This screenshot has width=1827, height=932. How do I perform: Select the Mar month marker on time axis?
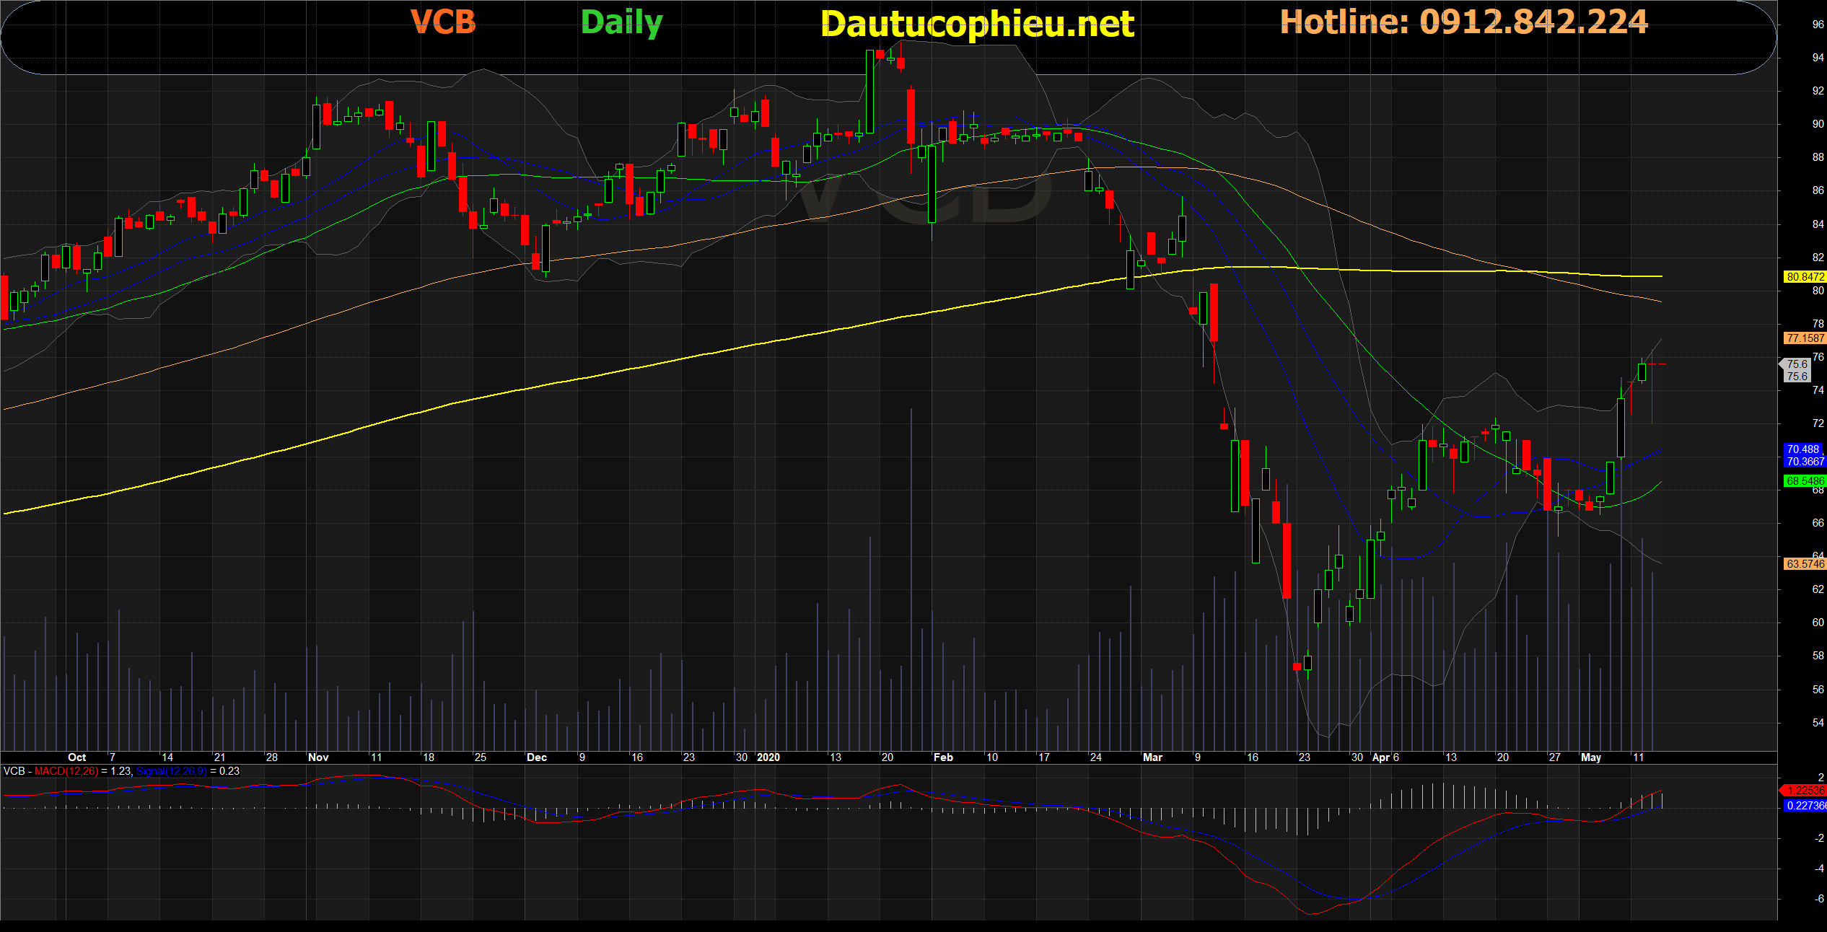pos(1152,757)
